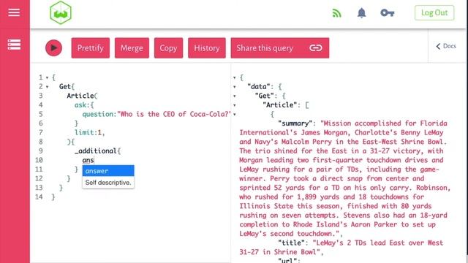Open the sidebar list panel icon

14,45
